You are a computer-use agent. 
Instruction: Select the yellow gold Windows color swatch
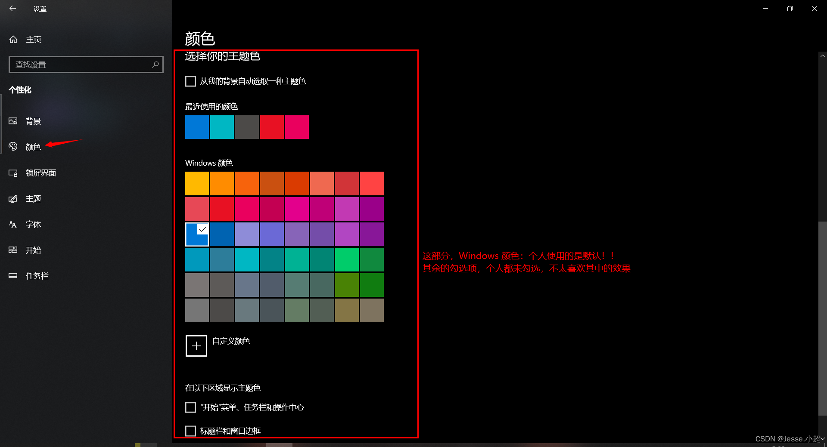pos(197,184)
